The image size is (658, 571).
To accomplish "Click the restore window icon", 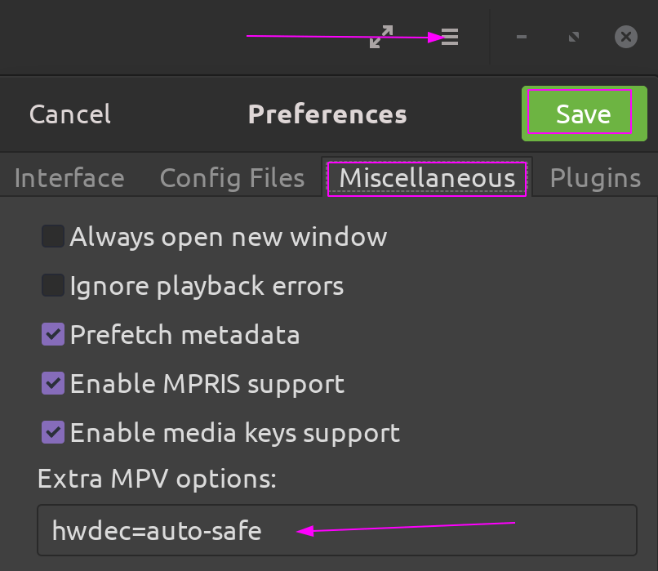I will click(572, 36).
